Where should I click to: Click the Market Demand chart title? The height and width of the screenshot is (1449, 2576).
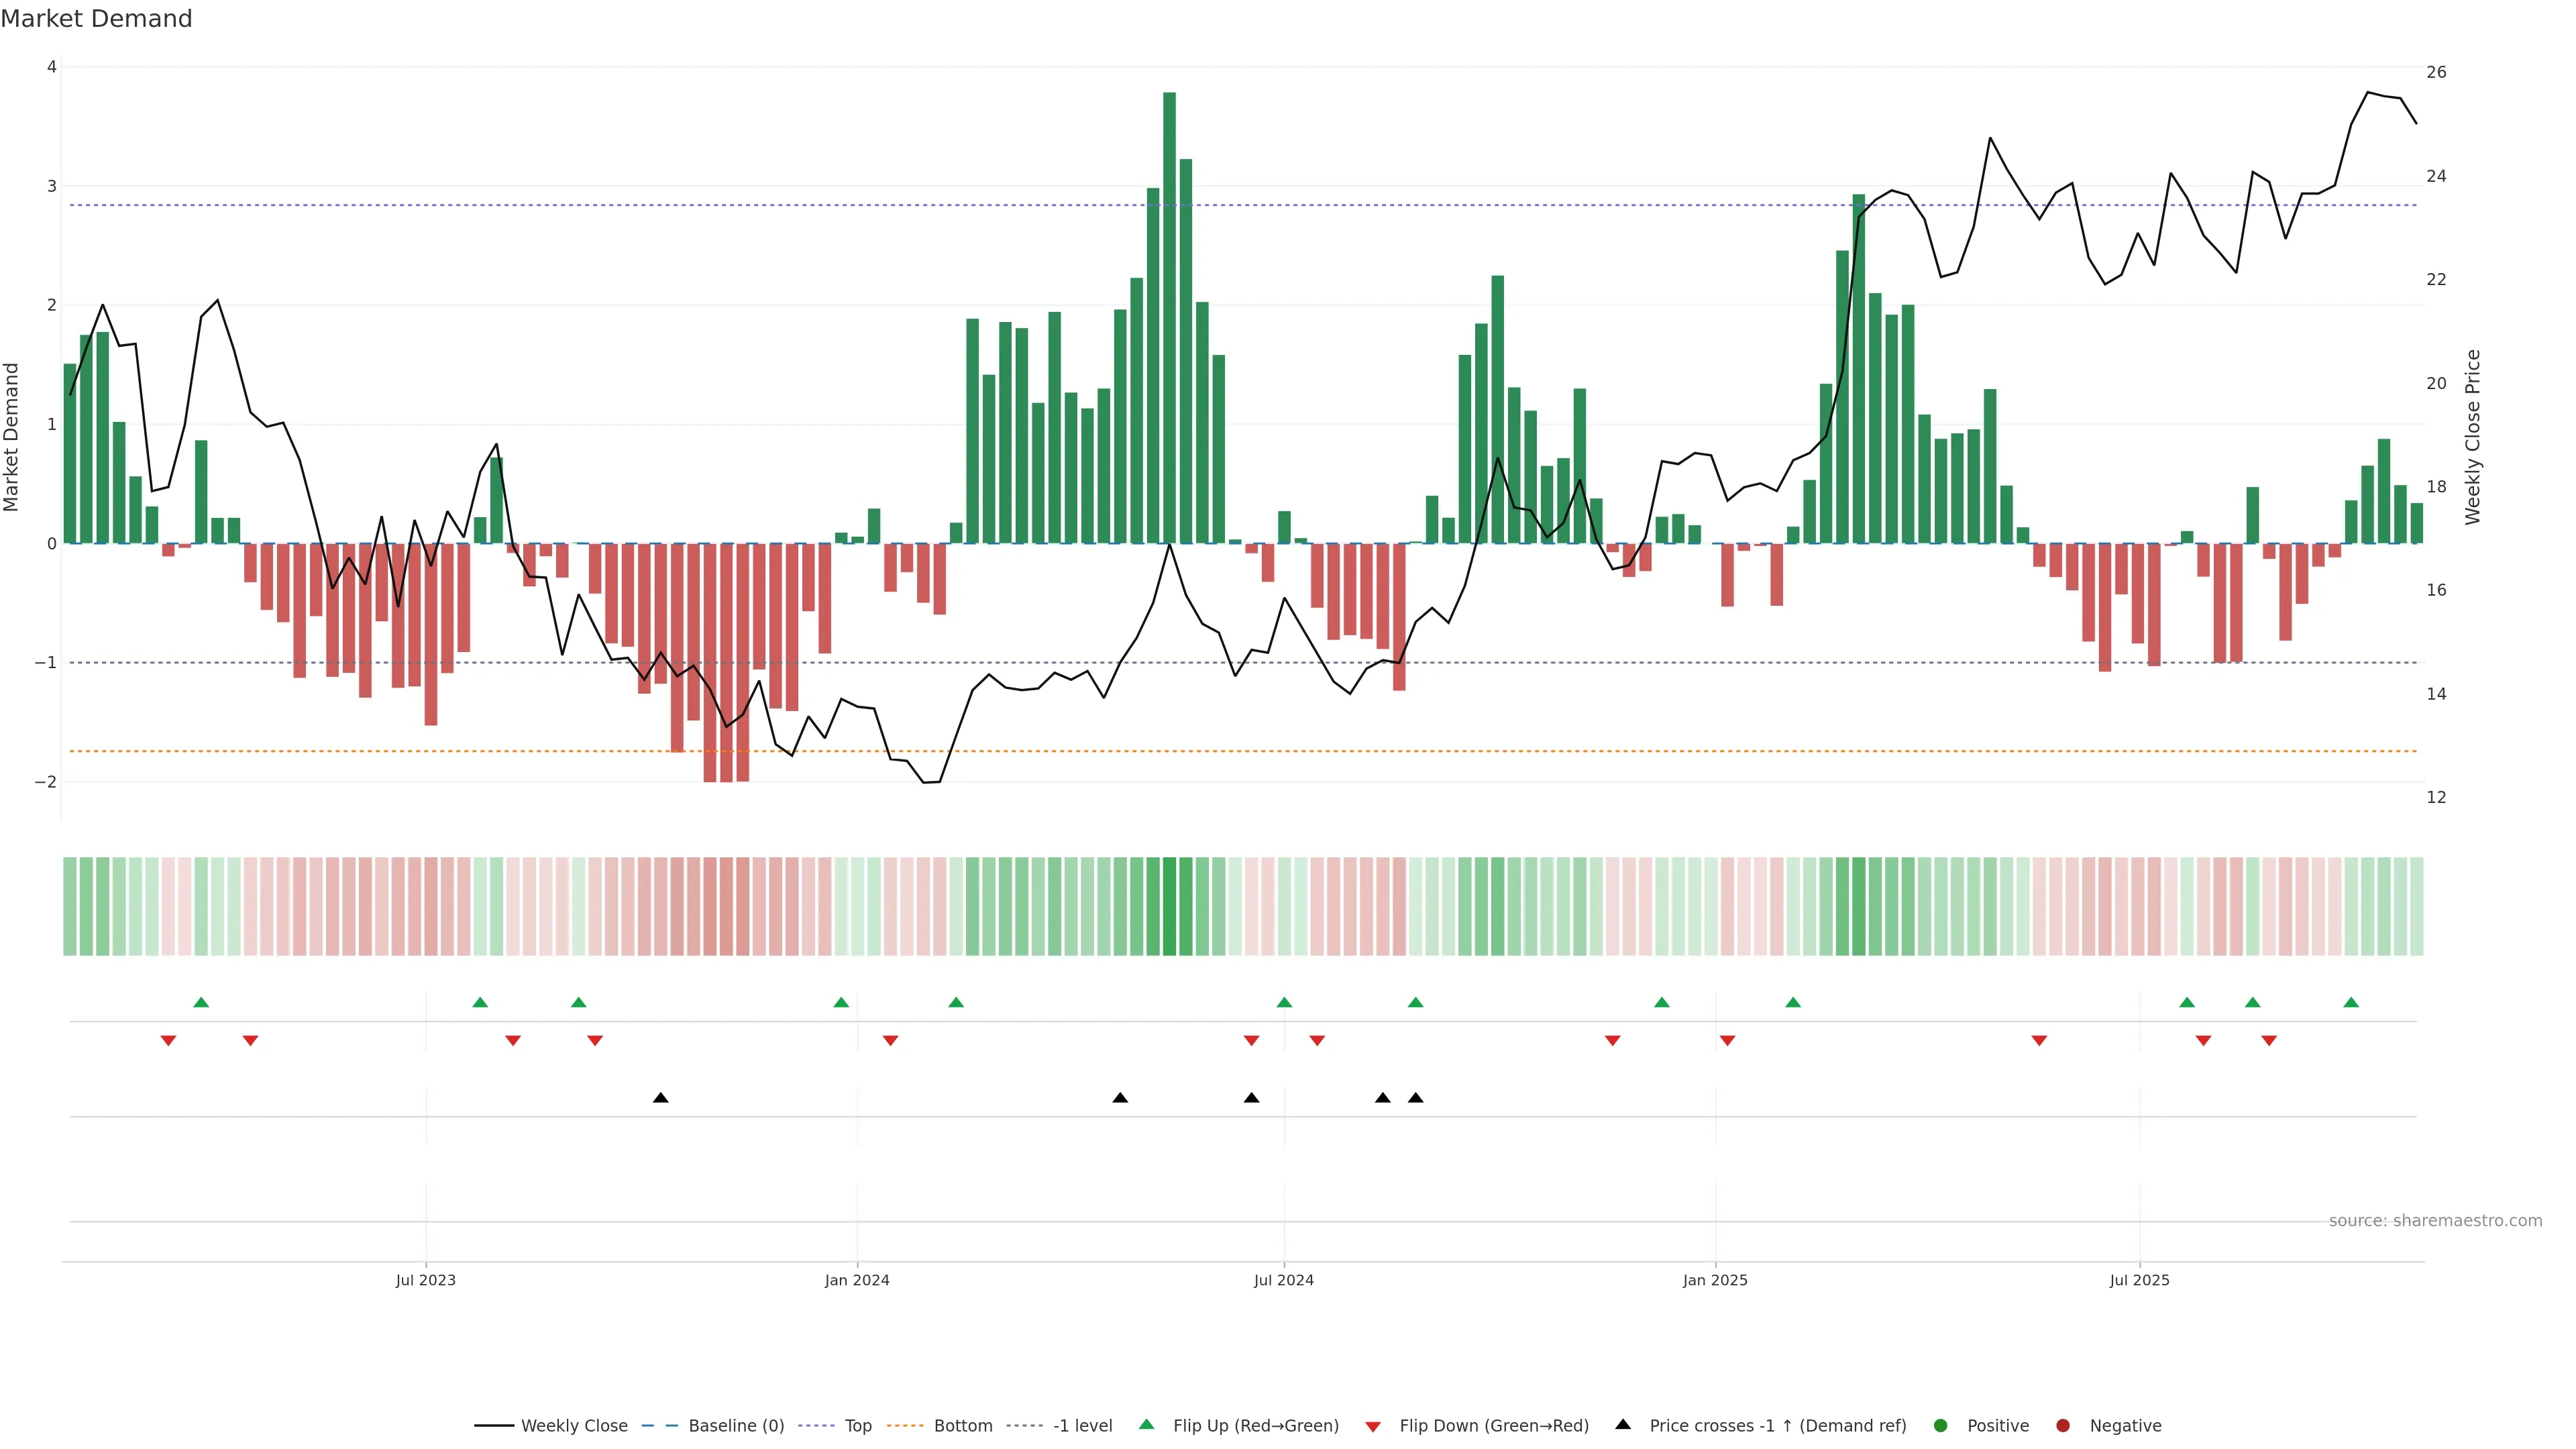(x=96, y=19)
